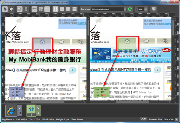Click comment bubble 1 in left pane
Screen dimensions: 180x123
point(72,70)
